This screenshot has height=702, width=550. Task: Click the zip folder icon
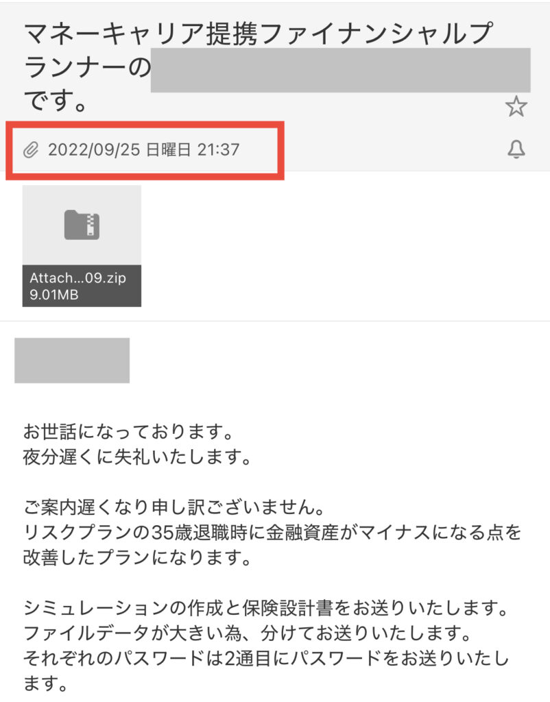(82, 224)
